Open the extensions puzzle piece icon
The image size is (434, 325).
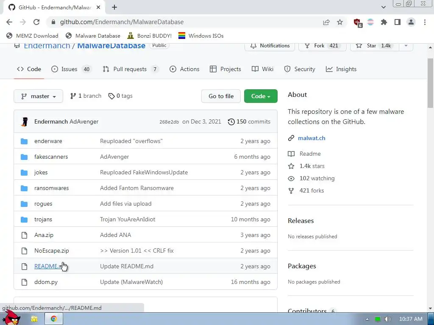pyautogui.click(x=384, y=22)
